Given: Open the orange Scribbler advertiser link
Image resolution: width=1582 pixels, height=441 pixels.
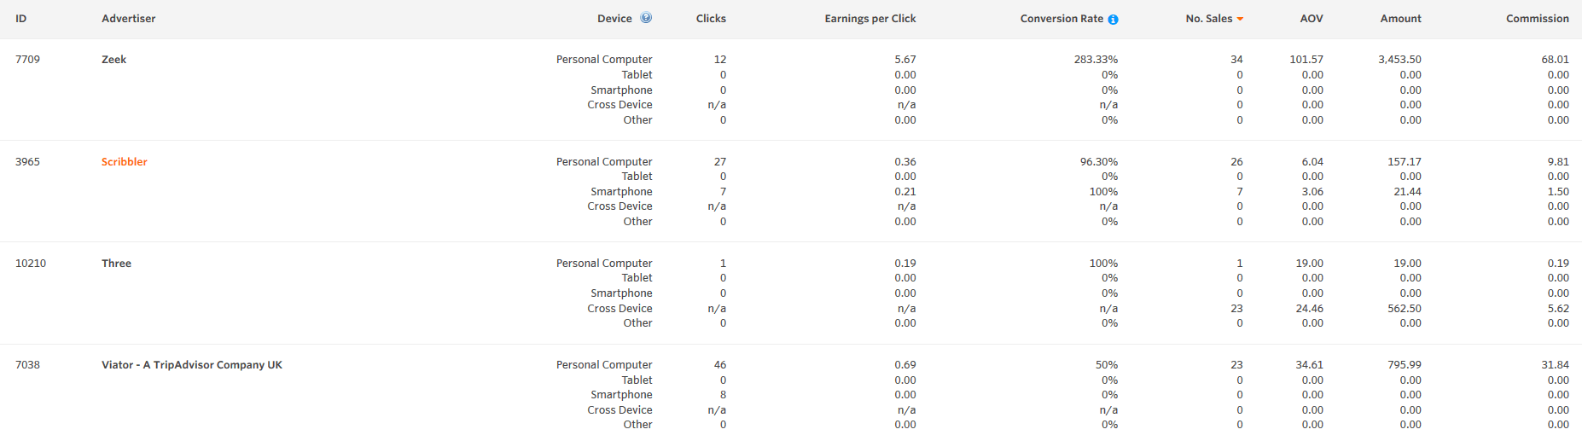Looking at the screenshot, I should click(125, 162).
